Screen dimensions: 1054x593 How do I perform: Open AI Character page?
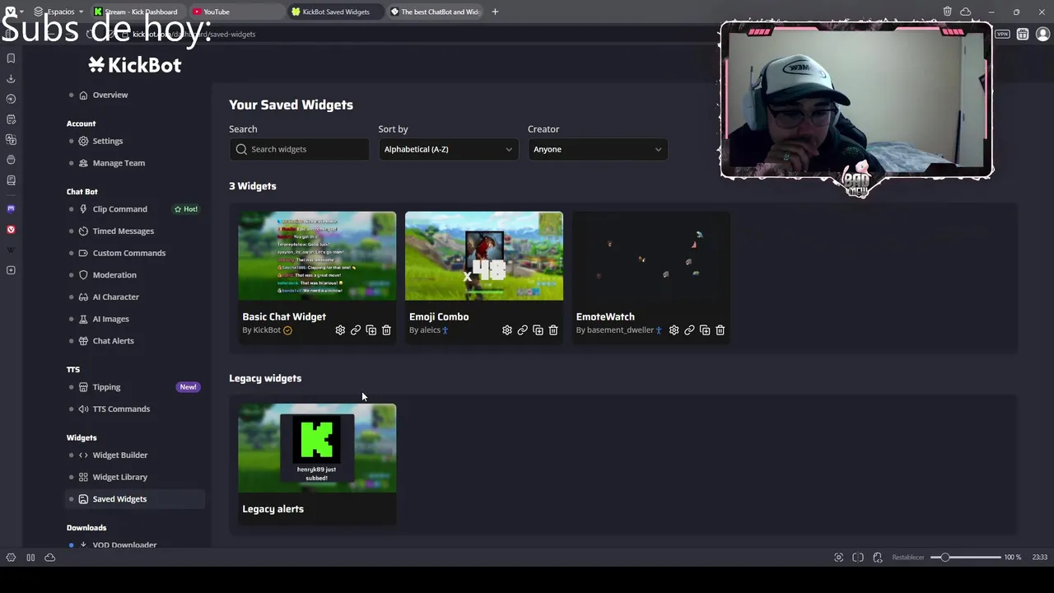pyautogui.click(x=116, y=296)
